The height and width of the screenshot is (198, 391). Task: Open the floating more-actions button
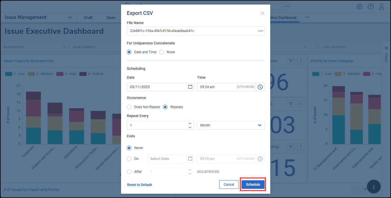point(374,187)
